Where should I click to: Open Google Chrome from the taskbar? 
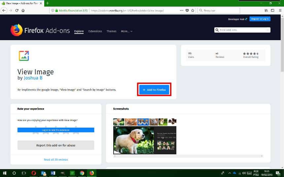pos(82,173)
